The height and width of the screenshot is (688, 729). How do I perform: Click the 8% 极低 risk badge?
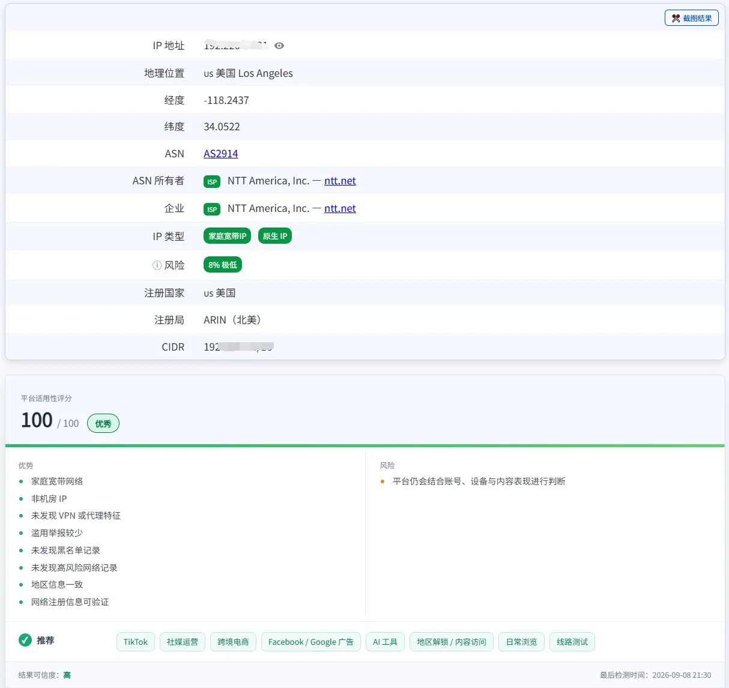223,265
